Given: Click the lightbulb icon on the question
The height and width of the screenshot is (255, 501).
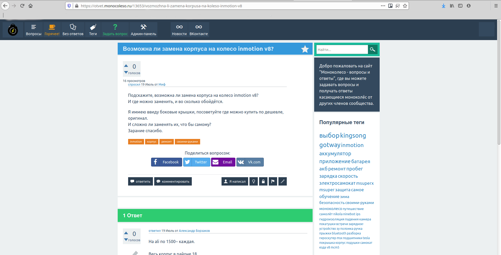Looking at the screenshot, I should 253,181.
